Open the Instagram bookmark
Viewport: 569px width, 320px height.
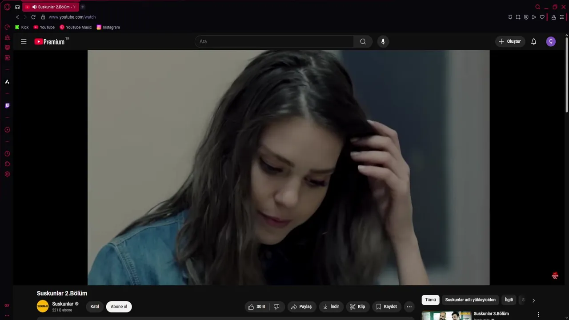(x=108, y=27)
